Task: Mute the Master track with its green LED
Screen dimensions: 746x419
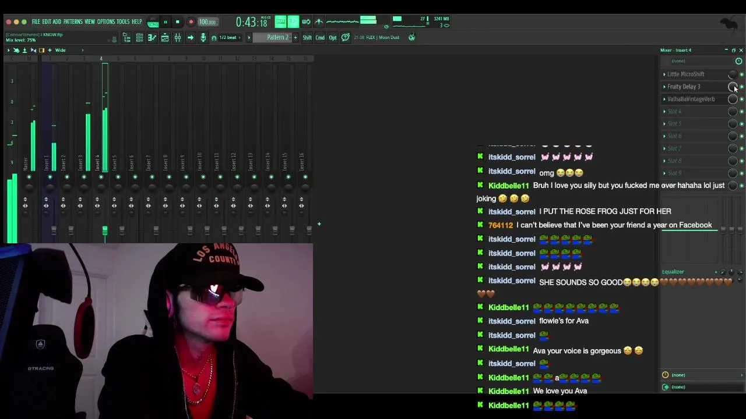Action: 29,177
